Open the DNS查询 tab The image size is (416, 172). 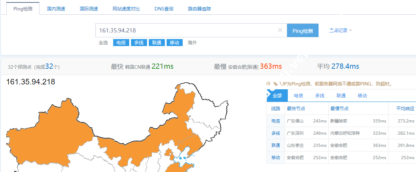click(x=164, y=9)
